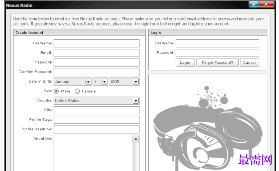Screen dimensions: 279x171
Task: Click inside the About Me text area
Action: pos(93,153)
